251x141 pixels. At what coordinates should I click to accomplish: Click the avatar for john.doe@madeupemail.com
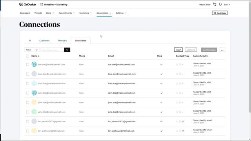coord(34,102)
